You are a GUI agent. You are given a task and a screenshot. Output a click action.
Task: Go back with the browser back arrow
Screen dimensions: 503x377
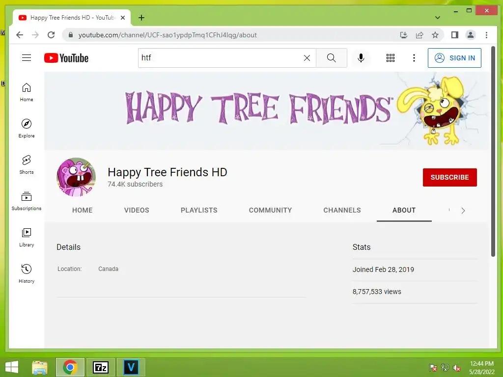coord(20,35)
